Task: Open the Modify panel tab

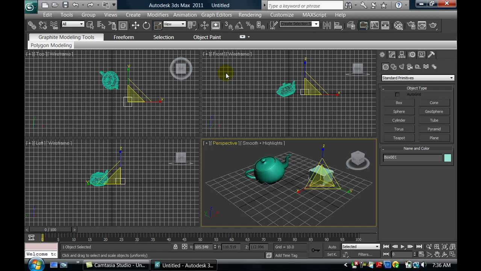Action: click(392, 55)
